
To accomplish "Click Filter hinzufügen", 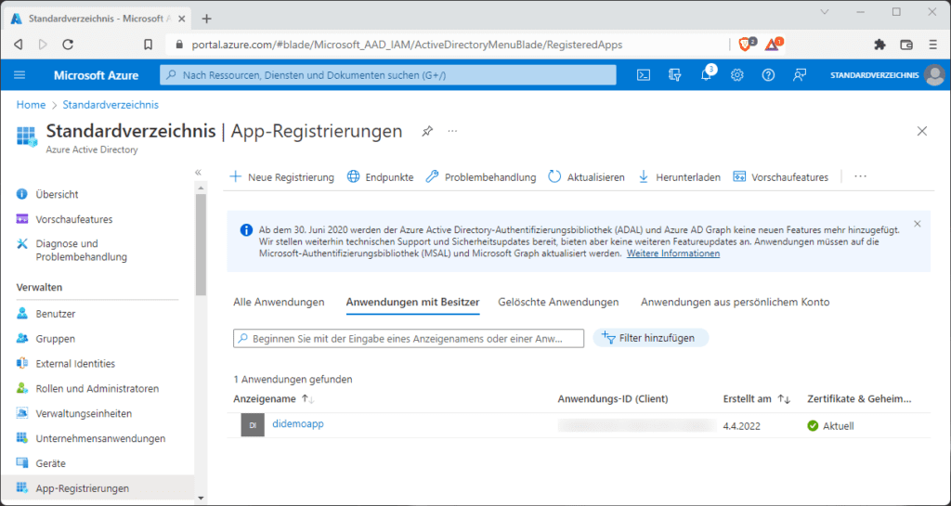I will tap(650, 338).
